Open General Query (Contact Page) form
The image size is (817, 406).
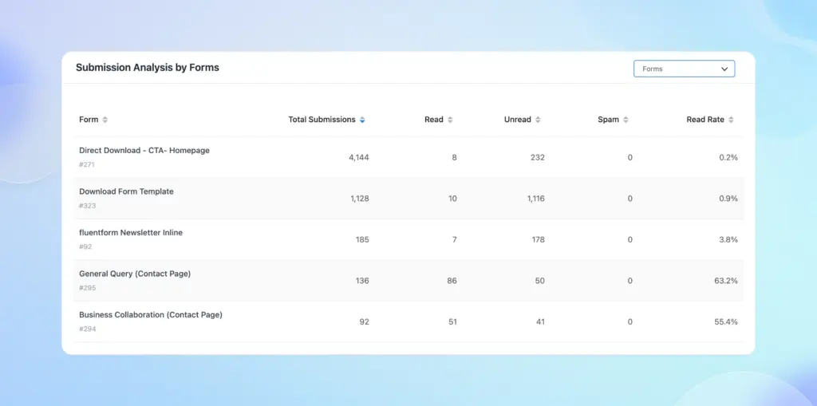(135, 274)
